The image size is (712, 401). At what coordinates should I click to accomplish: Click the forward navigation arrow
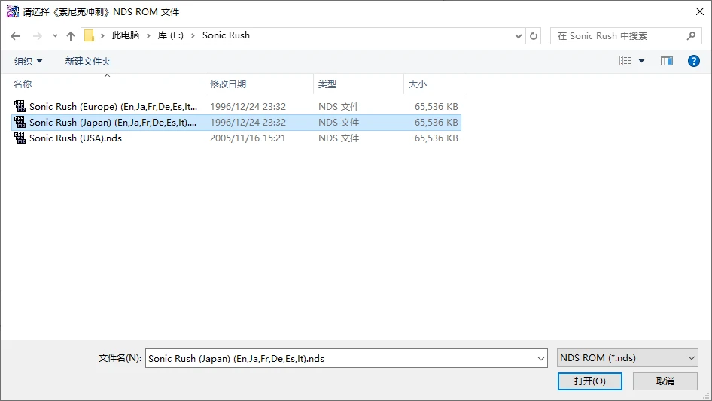point(37,36)
